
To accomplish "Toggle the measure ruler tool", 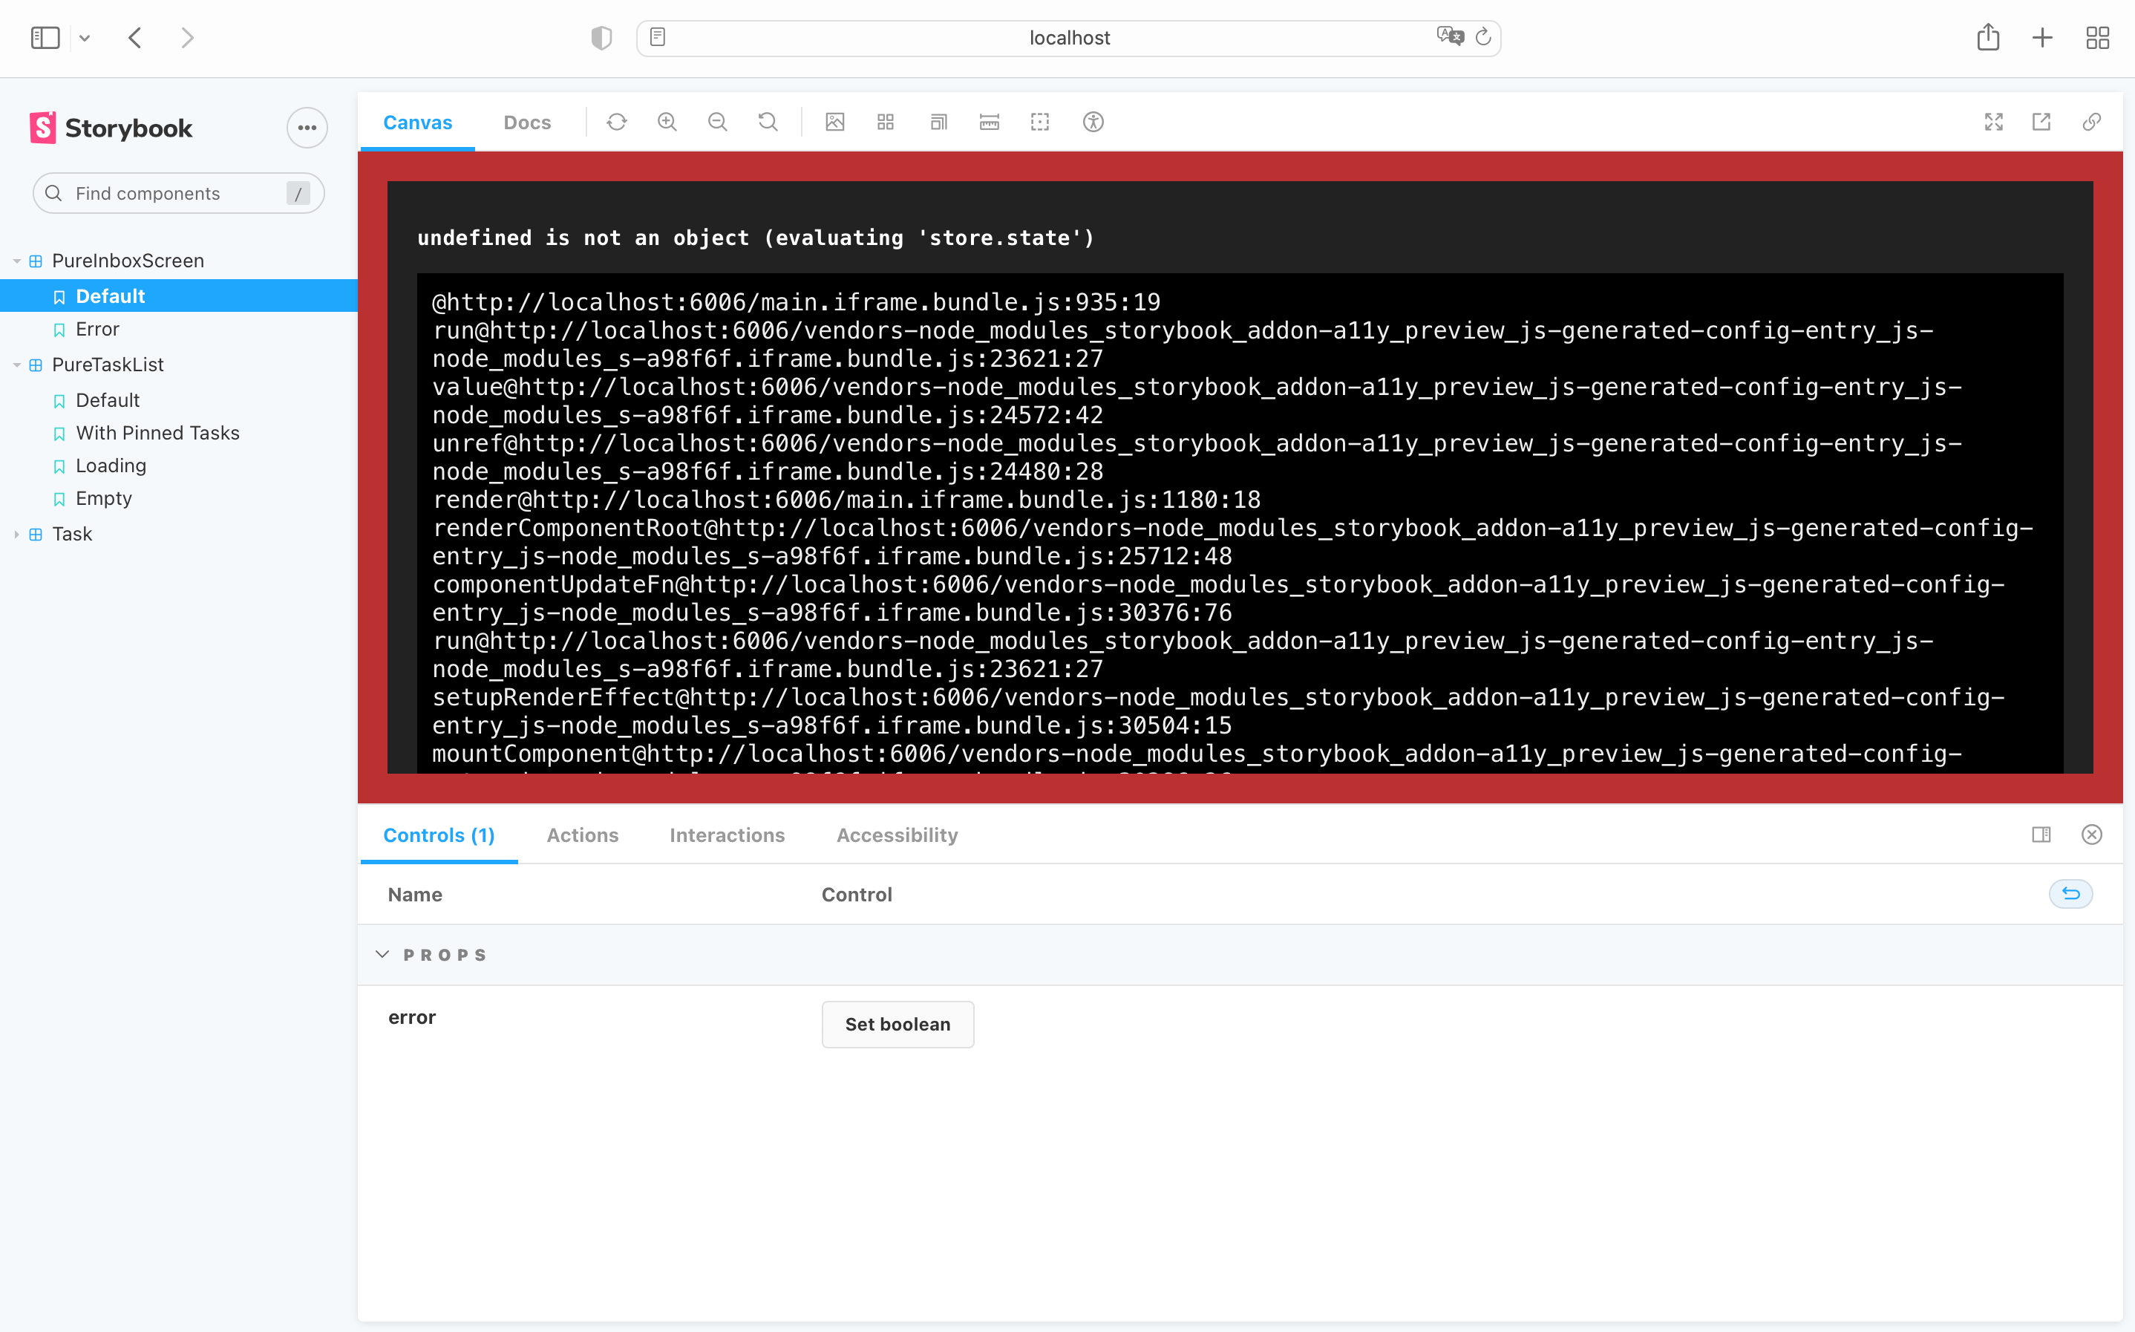I will [x=989, y=123].
